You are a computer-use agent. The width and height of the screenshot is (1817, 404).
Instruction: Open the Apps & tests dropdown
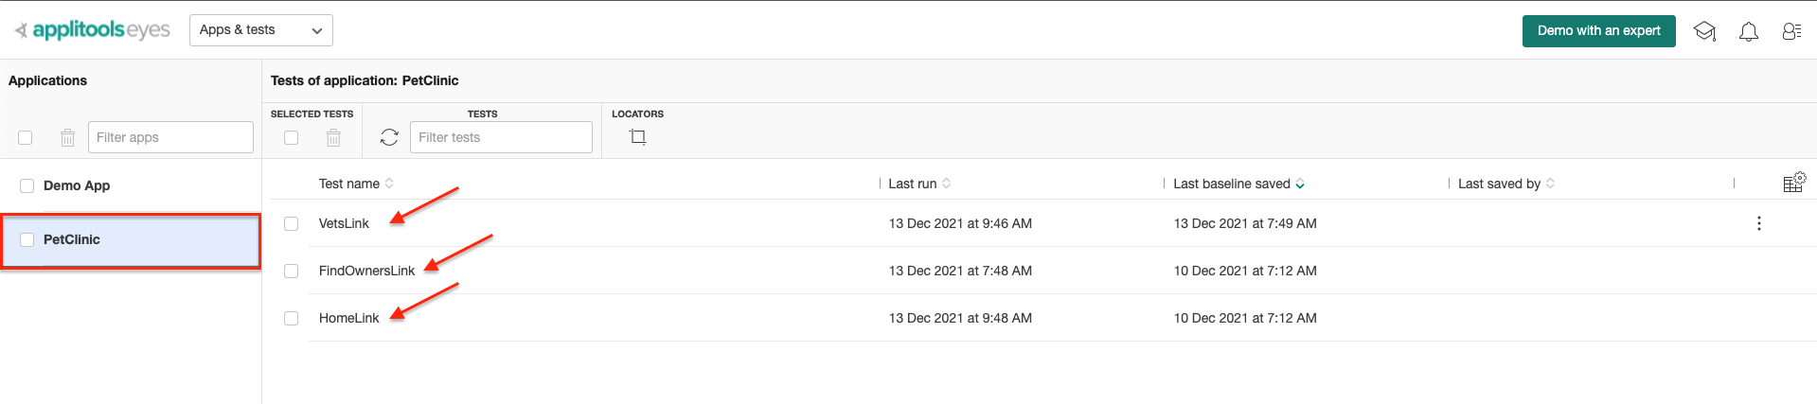point(261,30)
